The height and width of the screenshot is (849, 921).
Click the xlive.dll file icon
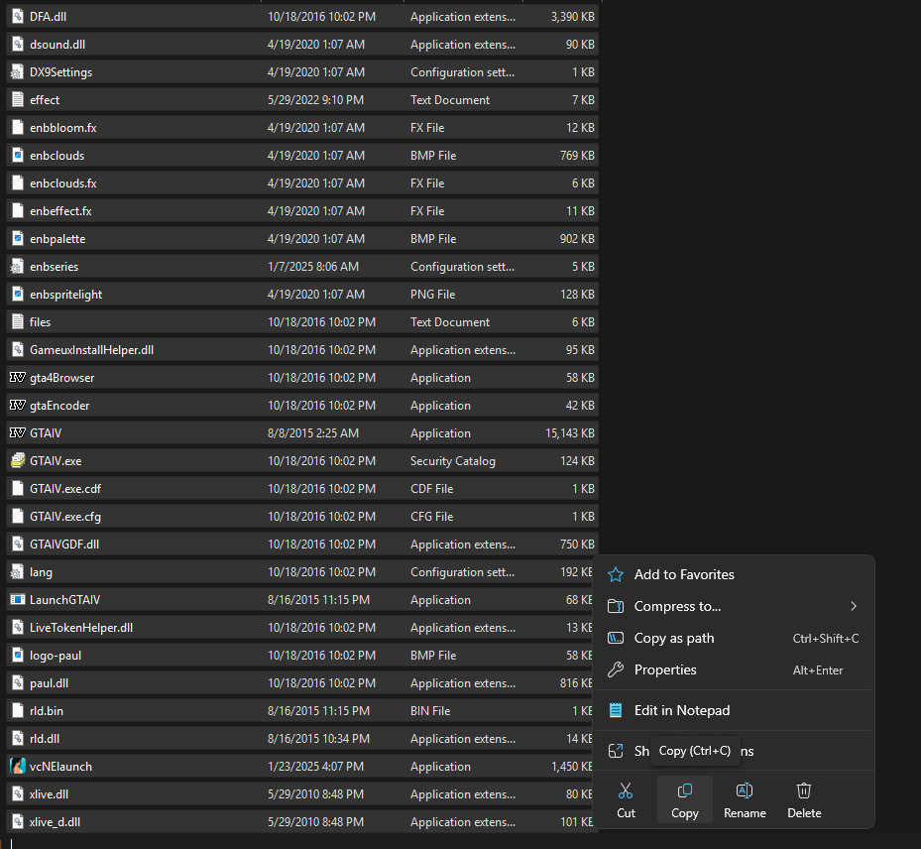[18, 793]
